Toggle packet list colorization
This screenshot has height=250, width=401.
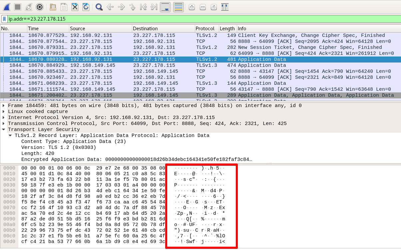(179, 7)
